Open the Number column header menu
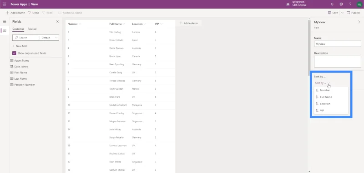The image size is (364, 173). (80, 24)
